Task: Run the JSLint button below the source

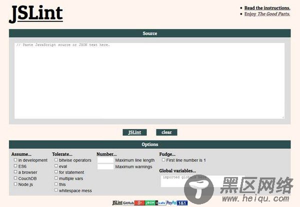Action: (x=134, y=132)
